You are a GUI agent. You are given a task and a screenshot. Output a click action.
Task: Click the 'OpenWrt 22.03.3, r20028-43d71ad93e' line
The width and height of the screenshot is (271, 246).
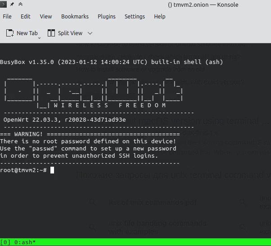point(65,120)
